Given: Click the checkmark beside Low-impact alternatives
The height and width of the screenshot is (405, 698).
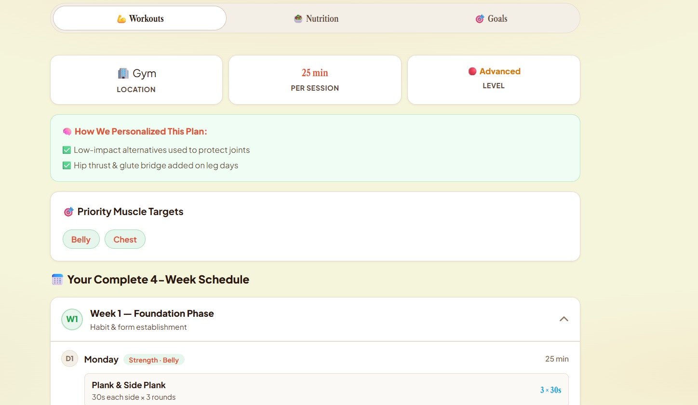Looking at the screenshot, I should click(x=67, y=150).
